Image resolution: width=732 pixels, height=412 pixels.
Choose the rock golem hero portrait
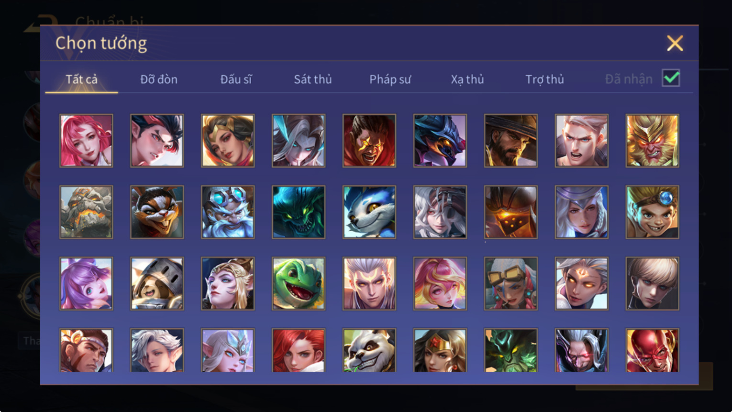pyautogui.click(x=86, y=212)
